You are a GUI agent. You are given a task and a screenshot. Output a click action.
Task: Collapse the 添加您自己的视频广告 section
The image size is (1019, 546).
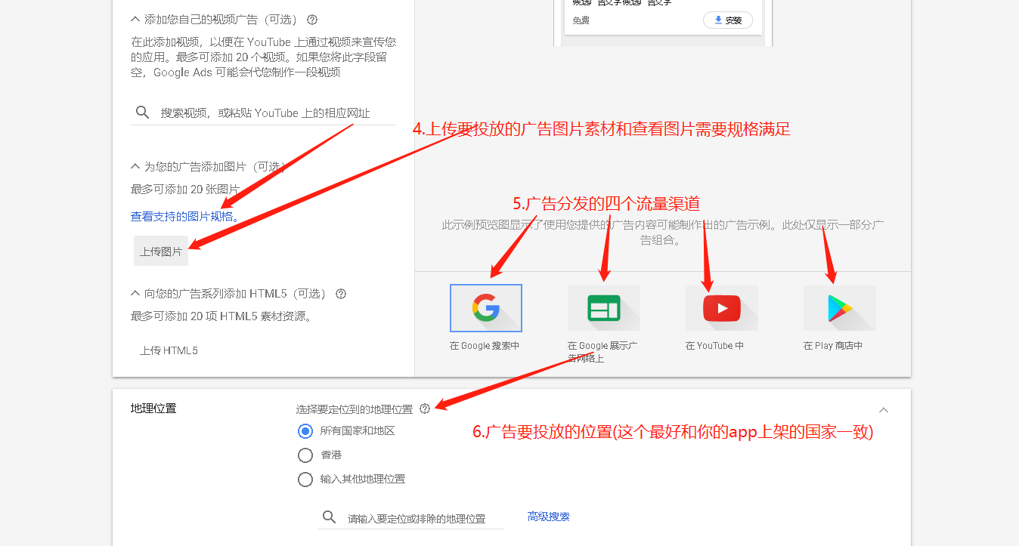[x=135, y=20]
